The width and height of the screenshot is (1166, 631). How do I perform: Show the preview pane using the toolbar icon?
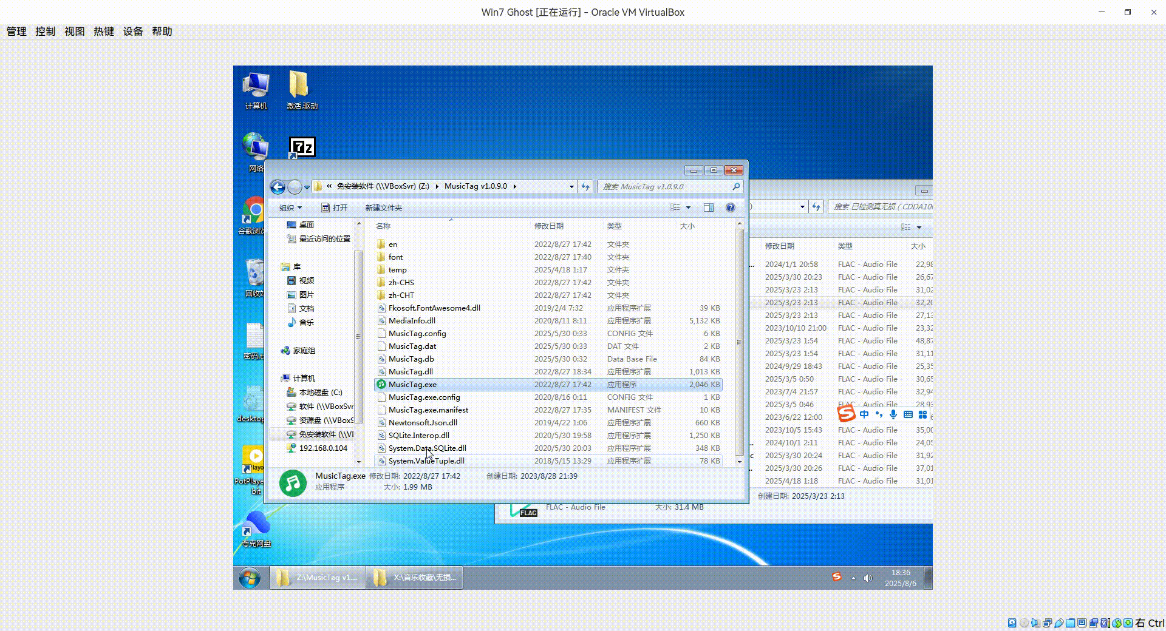[x=708, y=208]
